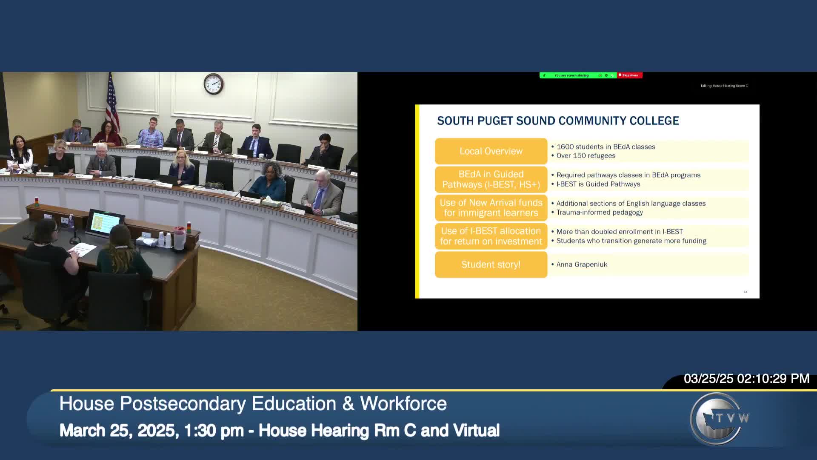
Task: Click 'Required pathways classes in BEdA programs' bullet
Action: tap(628, 175)
